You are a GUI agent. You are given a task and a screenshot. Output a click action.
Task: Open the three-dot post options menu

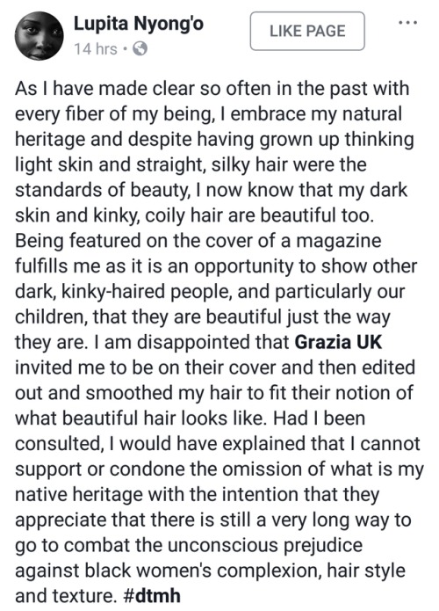[408, 23]
